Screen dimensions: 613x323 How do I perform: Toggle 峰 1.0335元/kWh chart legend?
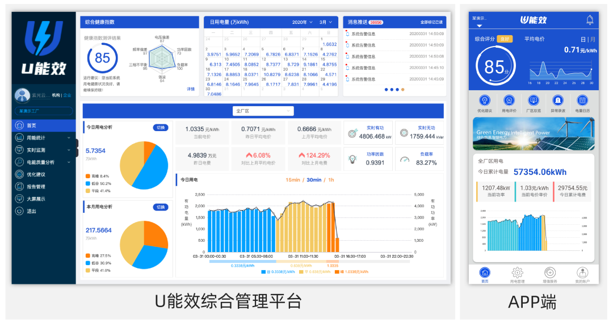(351, 272)
